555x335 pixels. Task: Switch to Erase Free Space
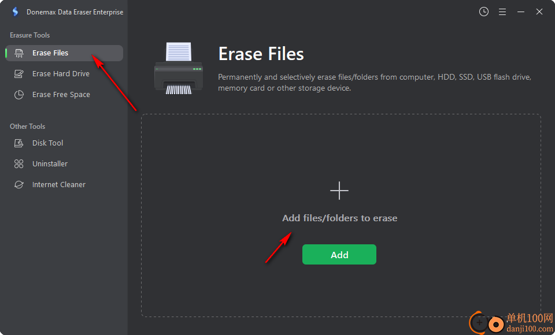pos(61,95)
